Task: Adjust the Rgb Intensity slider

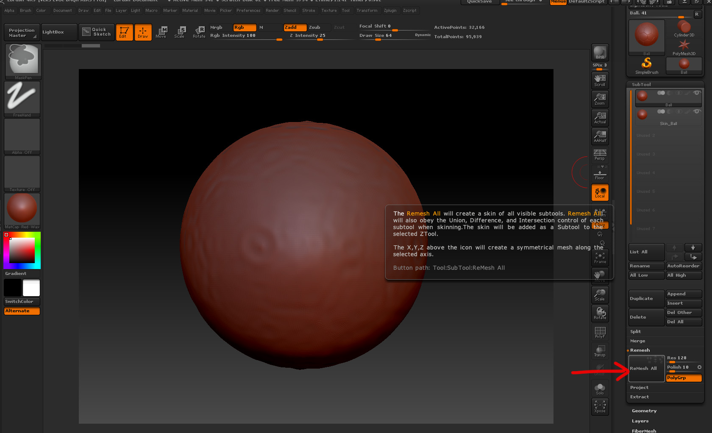Action: (246, 36)
